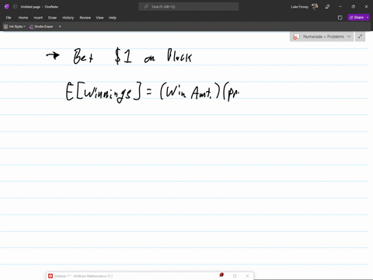Viewport: 373px width, 280px height.
Task: Click in the Search (Alt+Q) box
Action: (189, 7)
